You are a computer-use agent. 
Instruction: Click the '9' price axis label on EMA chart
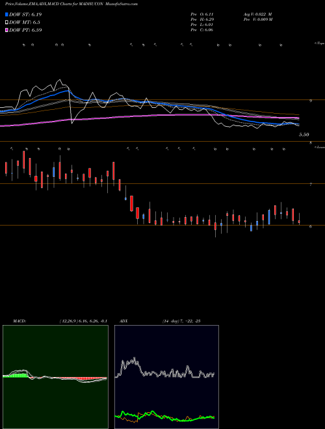click(x=311, y=101)
